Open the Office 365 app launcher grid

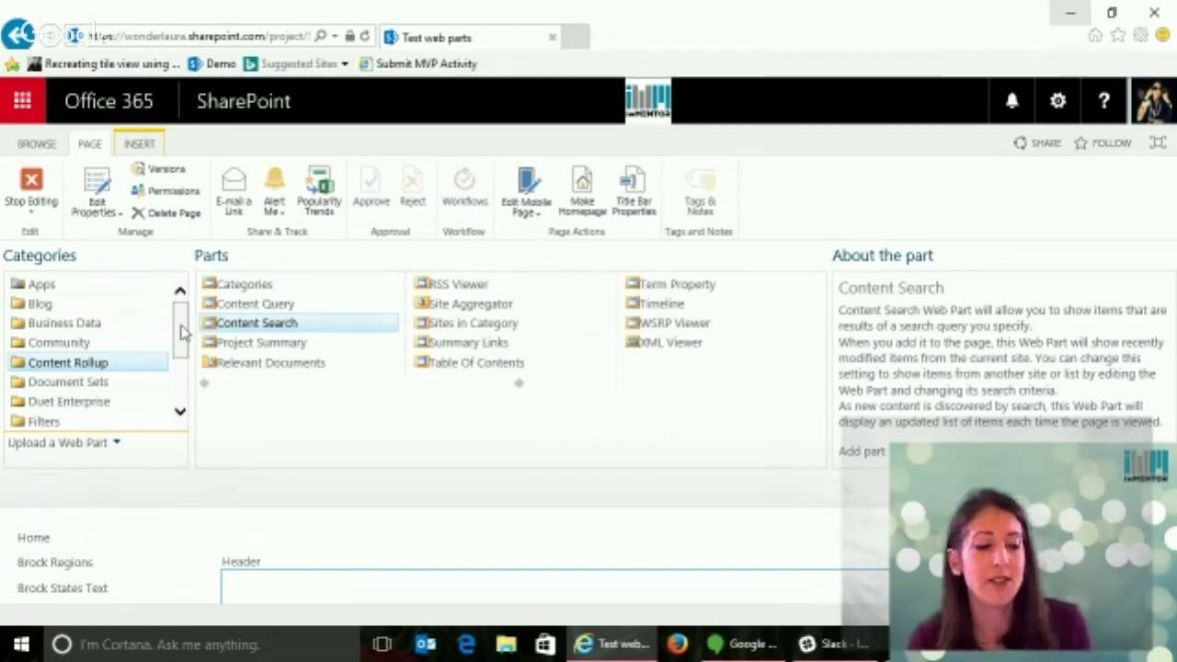[22, 101]
